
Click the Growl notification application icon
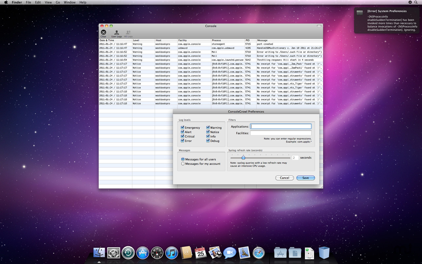tap(360, 13)
